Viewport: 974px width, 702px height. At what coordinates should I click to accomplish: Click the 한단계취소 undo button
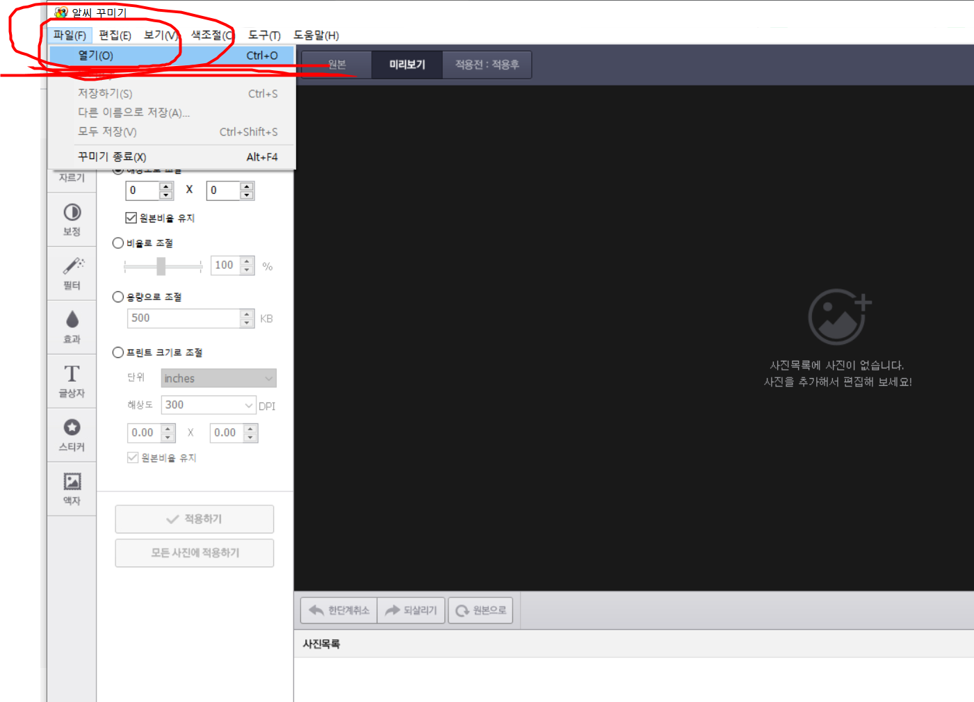339,610
